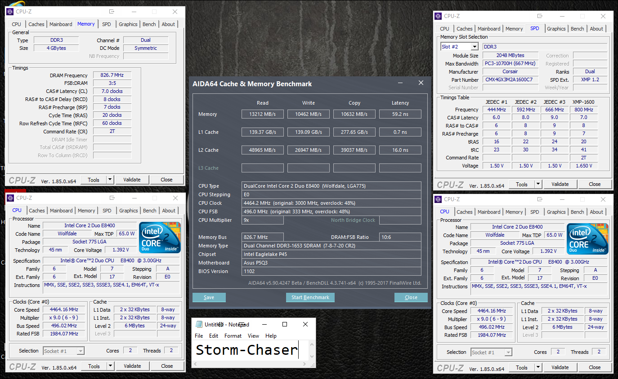Screen dimensions: 618x379
Task: Click the DRAM Frequency value 826.7 MHz
Action: [x=112, y=75]
